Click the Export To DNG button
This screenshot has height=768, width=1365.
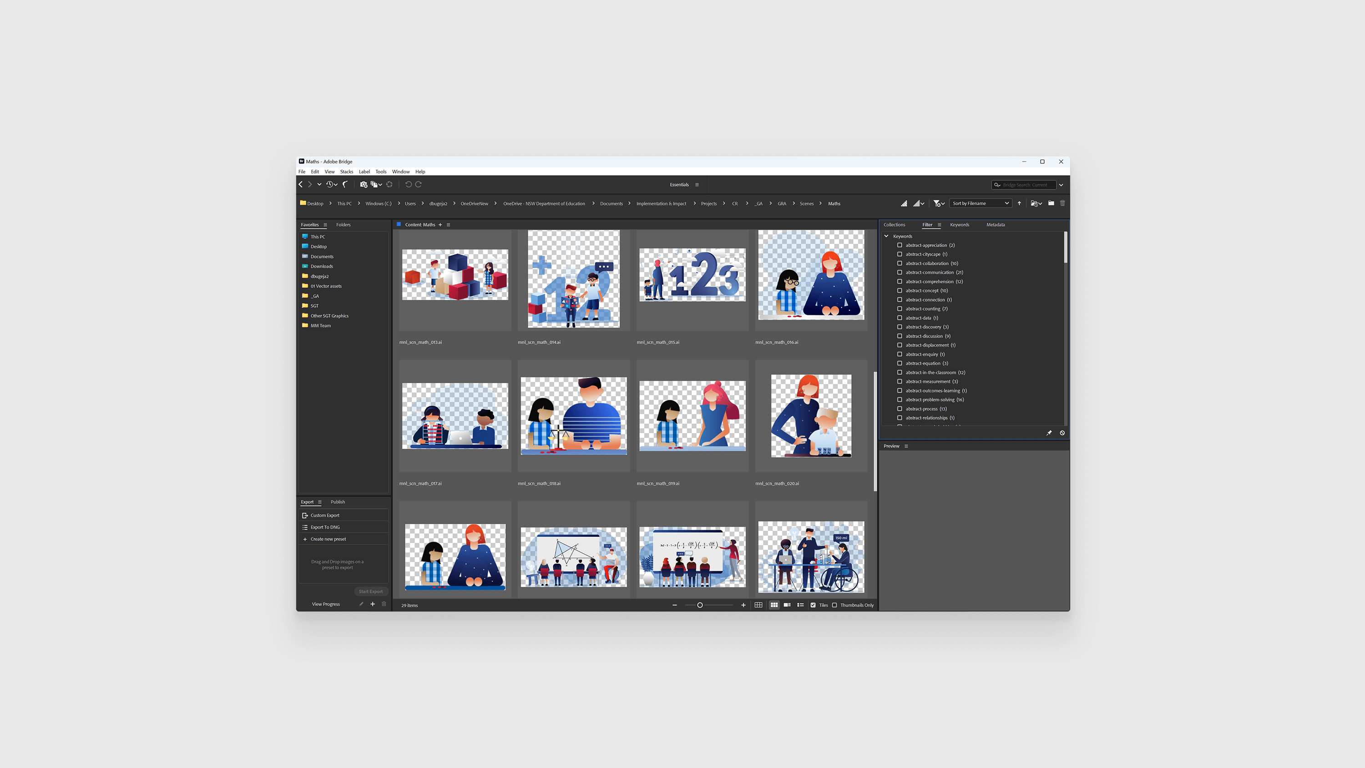[x=325, y=527]
